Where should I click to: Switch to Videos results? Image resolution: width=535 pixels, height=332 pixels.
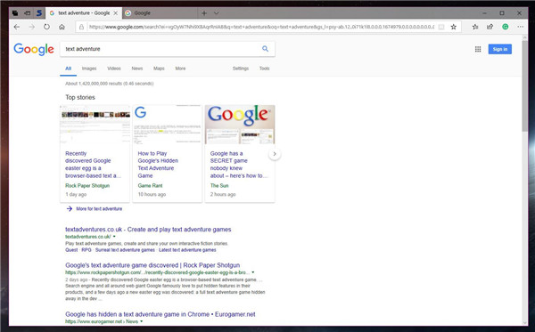coord(114,69)
